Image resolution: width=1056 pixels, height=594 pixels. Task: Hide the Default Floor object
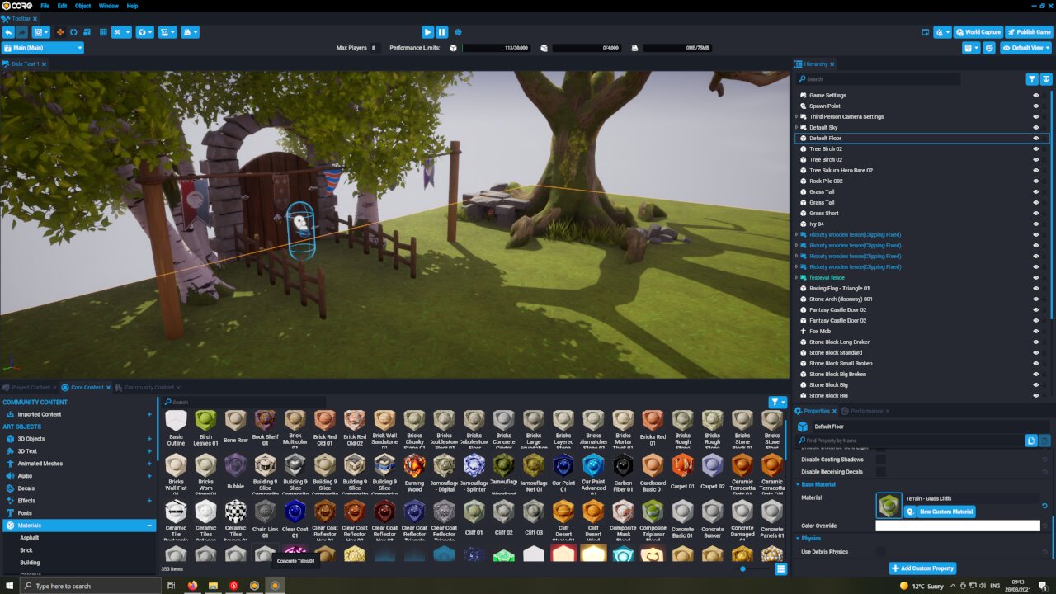tap(1035, 138)
